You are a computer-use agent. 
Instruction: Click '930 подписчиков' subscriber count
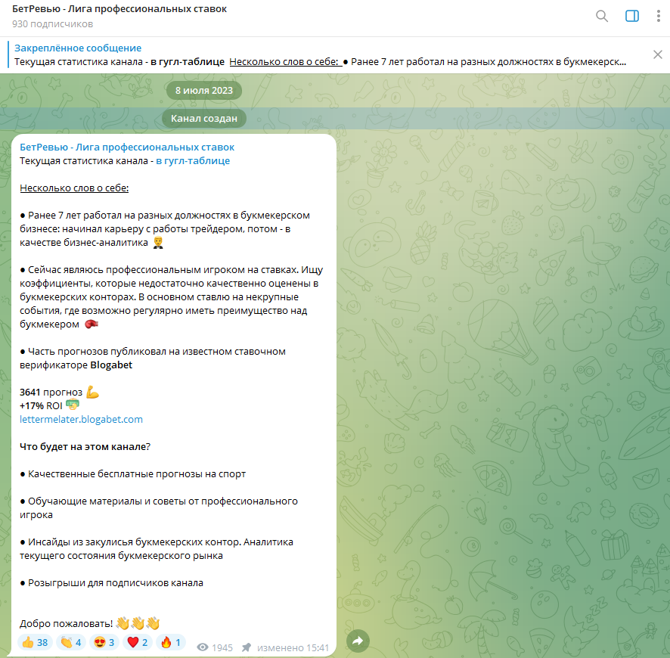(x=53, y=24)
